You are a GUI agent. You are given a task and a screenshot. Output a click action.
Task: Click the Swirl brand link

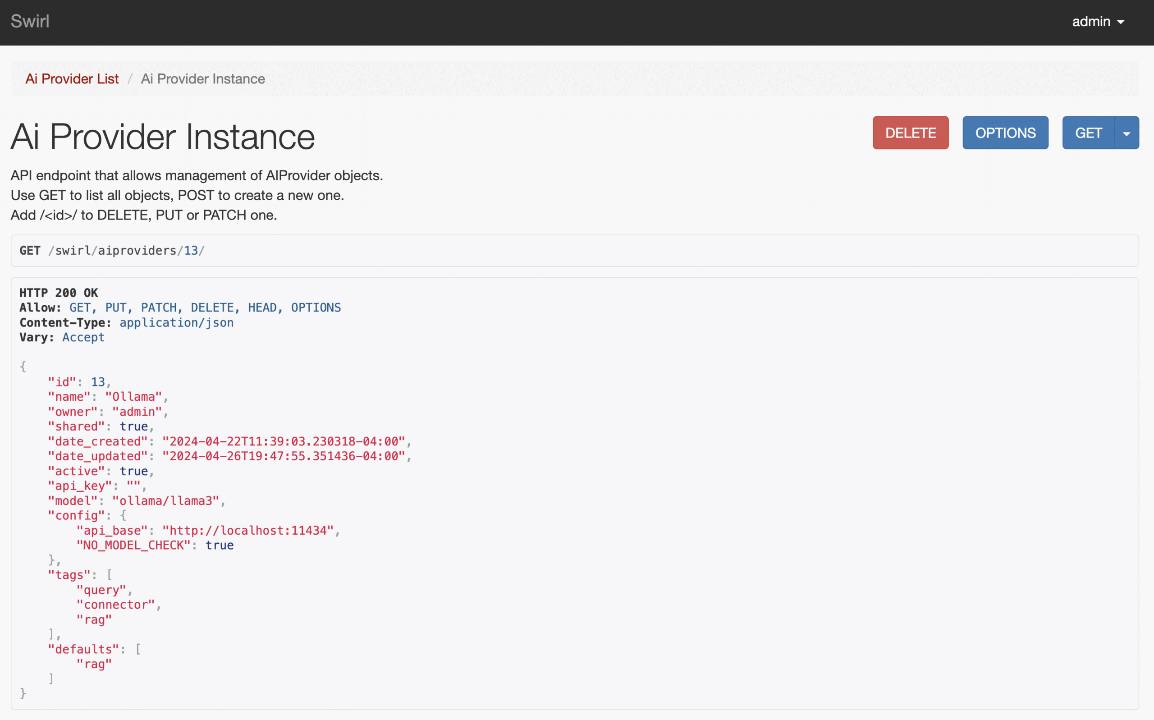pyautogui.click(x=29, y=22)
